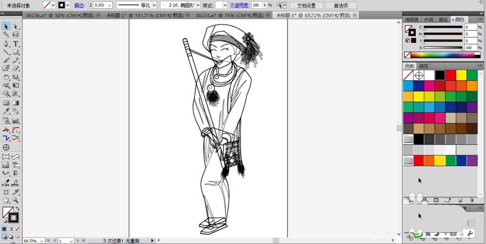Open the 透明度 panel tab
486x244 pixels.
411,19
